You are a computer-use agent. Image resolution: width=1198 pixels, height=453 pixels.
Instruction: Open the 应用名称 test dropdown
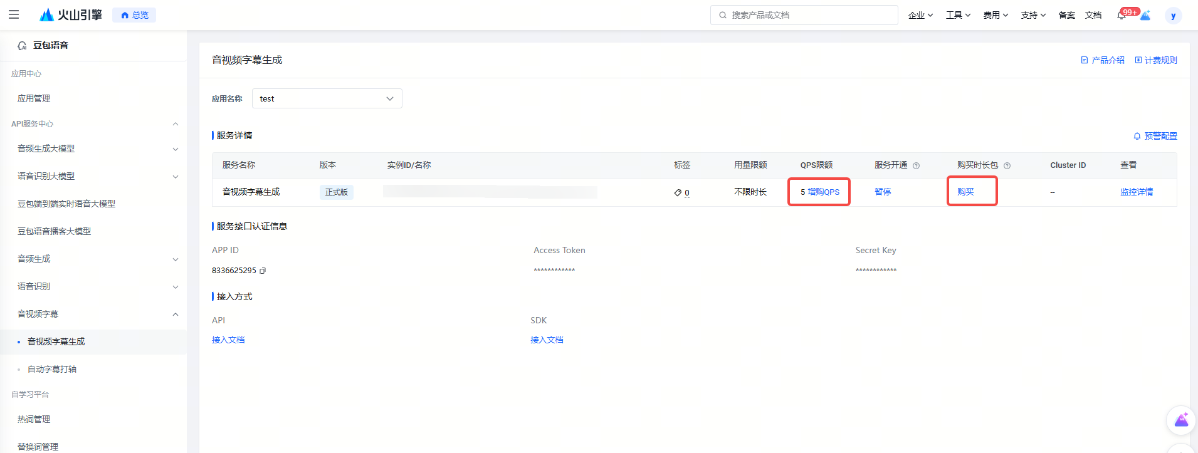(x=327, y=98)
